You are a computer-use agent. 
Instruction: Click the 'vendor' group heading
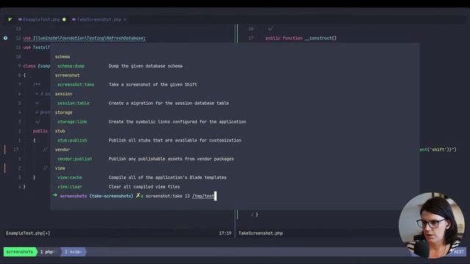coord(62,150)
